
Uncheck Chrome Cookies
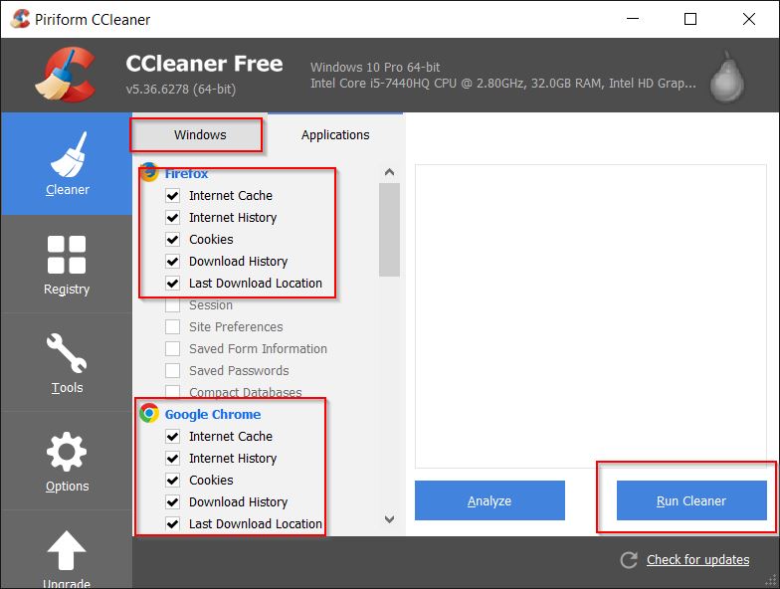173,480
